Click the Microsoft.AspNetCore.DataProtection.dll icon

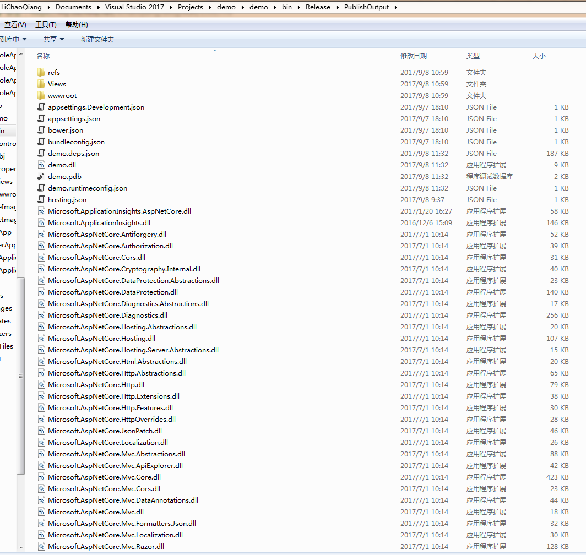(41, 292)
